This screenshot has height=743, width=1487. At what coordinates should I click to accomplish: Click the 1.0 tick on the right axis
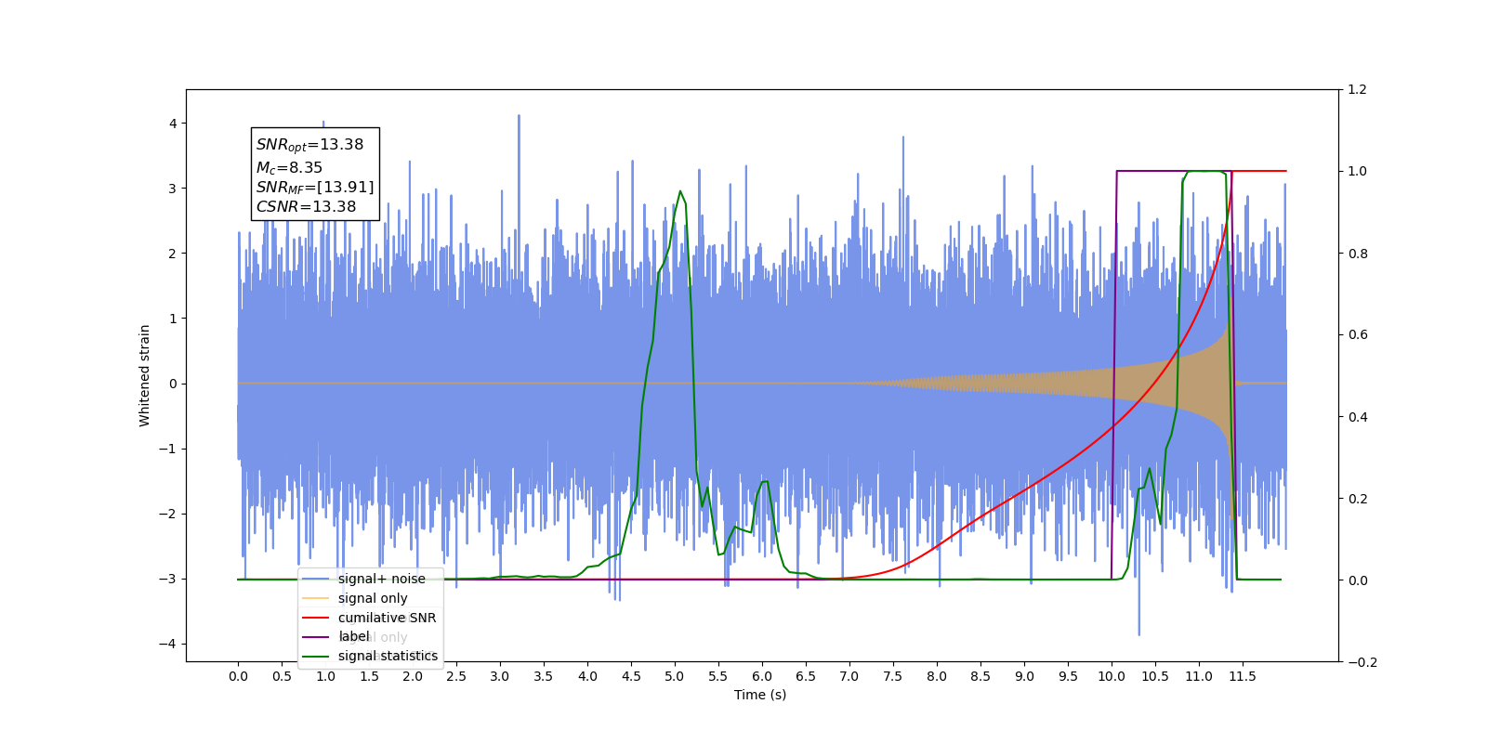click(x=1358, y=172)
